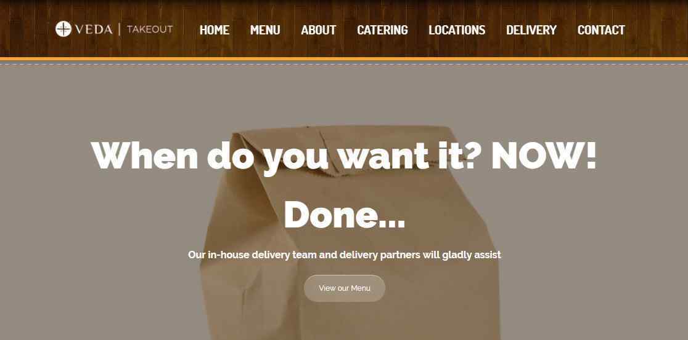Image resolution: width=688 pixels, height=340 pixels.
Task: Open the LOCATIONS nav item
Action: click(x=457, y=30)
